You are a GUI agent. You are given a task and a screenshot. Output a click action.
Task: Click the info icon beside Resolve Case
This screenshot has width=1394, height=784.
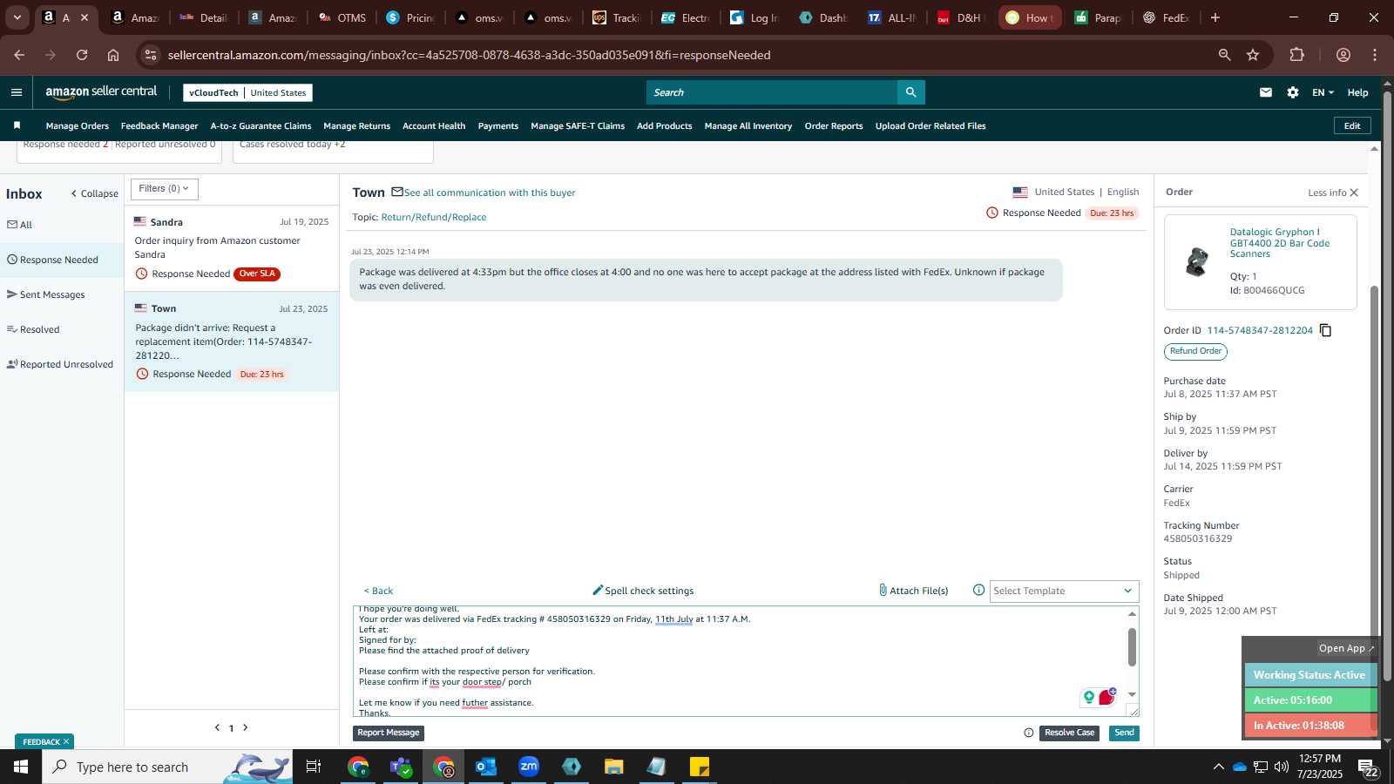coord(1029,733)
